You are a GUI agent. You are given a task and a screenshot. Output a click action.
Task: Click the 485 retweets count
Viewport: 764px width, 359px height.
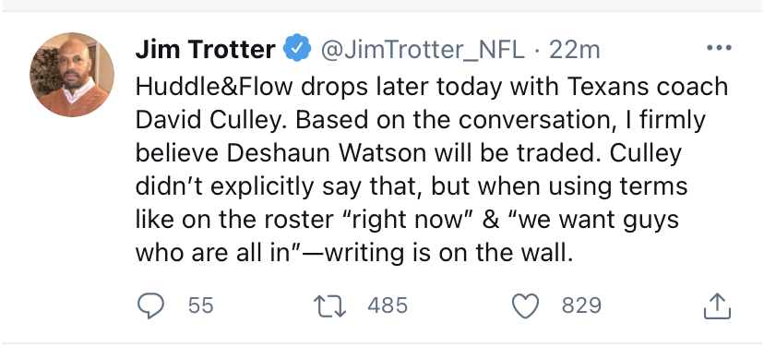[388, 305]
